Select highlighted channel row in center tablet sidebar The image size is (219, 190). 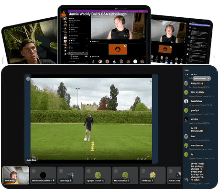click(78, 53)
